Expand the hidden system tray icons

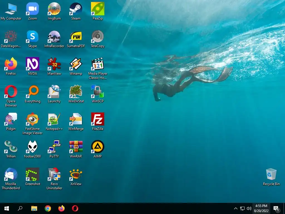point(235,208)
